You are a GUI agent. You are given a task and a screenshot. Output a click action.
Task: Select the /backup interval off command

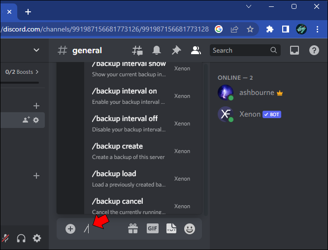pos(143,124)
